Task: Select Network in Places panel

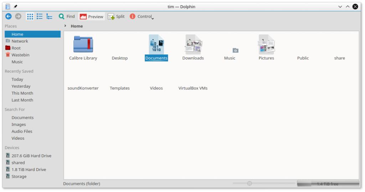Action: pos(20,41)
